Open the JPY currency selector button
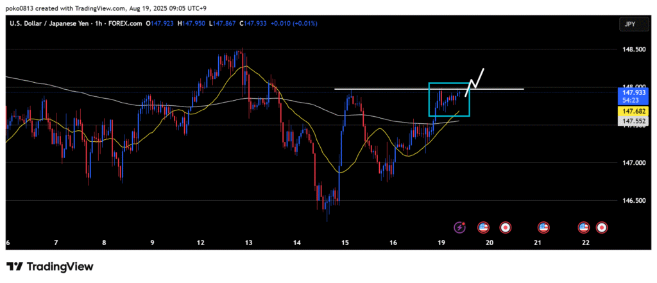Image resolution: width=657 pixels, height=283 pixels. pyautogui.click(x=630, y=24)
